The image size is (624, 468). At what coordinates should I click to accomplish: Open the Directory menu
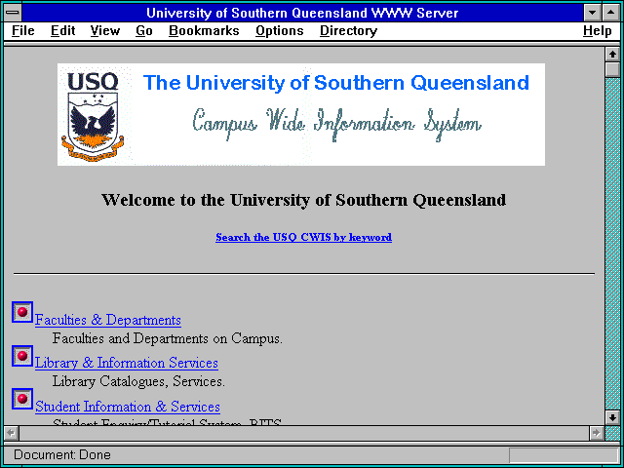pyautogui.click(x=348, y=30)
